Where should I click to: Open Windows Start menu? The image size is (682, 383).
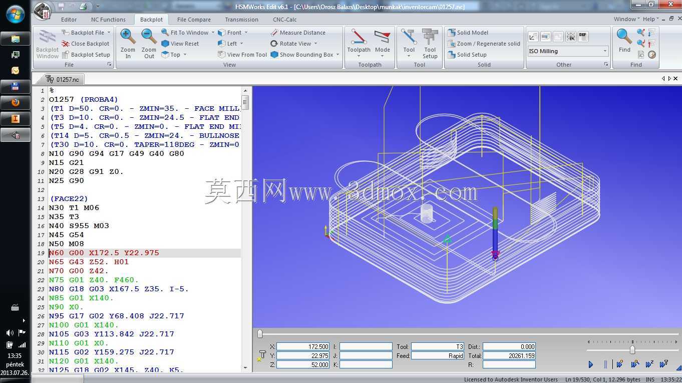[x=16, y=14]
